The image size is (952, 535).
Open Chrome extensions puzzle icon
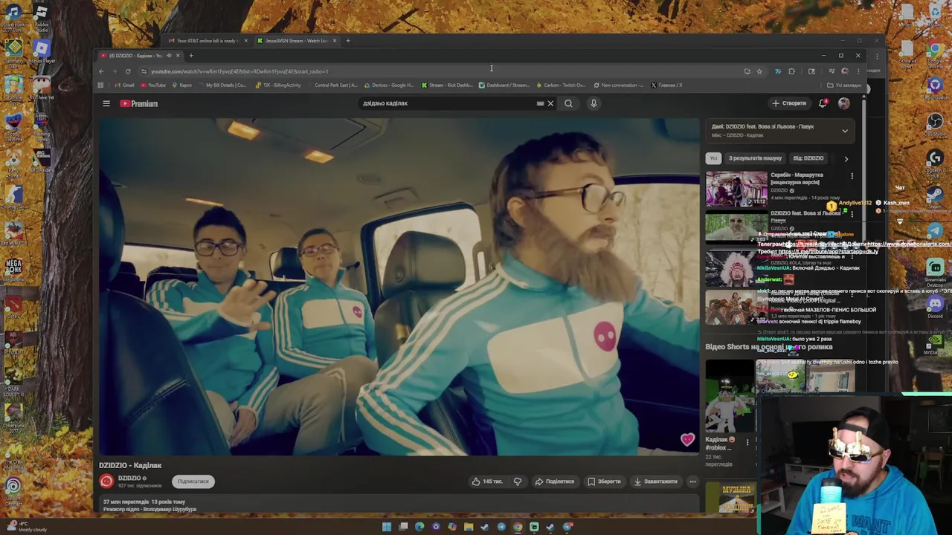[791, 71]
